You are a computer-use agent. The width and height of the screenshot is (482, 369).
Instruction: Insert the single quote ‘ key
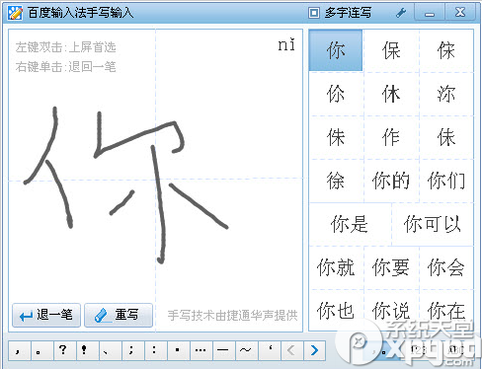tap(270, 350)
